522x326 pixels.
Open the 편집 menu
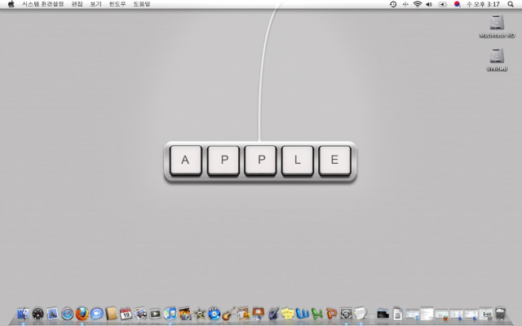click(77, 4)
